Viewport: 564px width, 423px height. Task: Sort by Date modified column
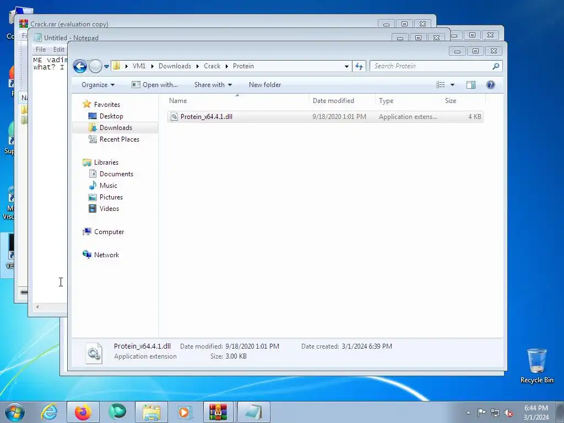click(341, 101)
